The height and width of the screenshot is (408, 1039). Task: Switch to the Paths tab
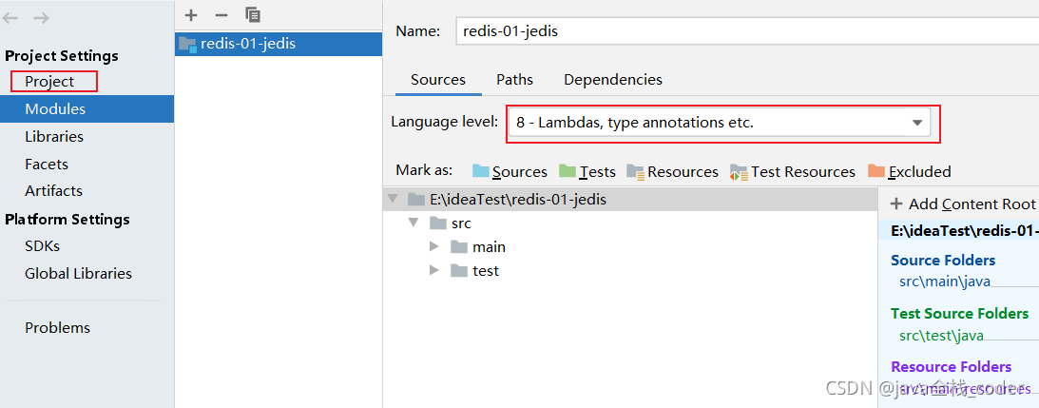coord(515,80)
